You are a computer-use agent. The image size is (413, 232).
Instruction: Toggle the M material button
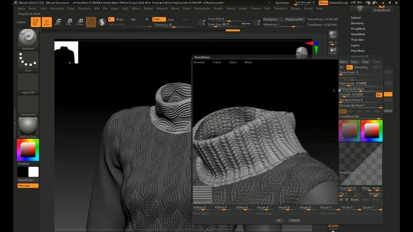[x=146, y=19]
